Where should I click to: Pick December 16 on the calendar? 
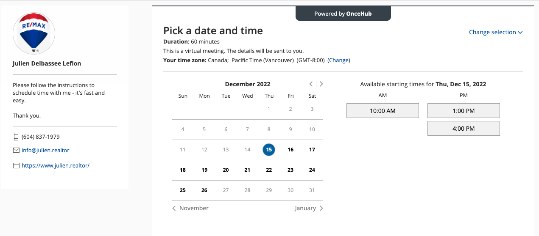pos(290,149)
